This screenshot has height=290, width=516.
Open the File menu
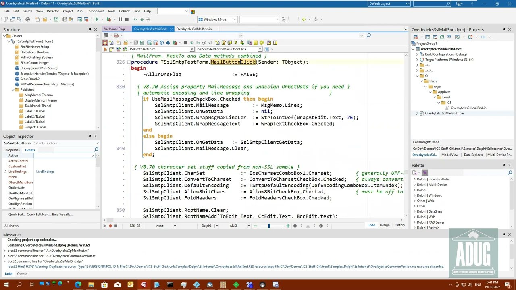point(7,11)
